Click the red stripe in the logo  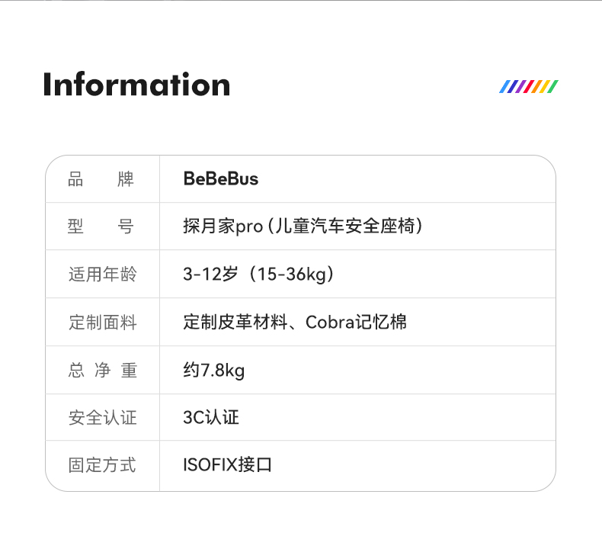pyautogui.click(x=529, y=86)
